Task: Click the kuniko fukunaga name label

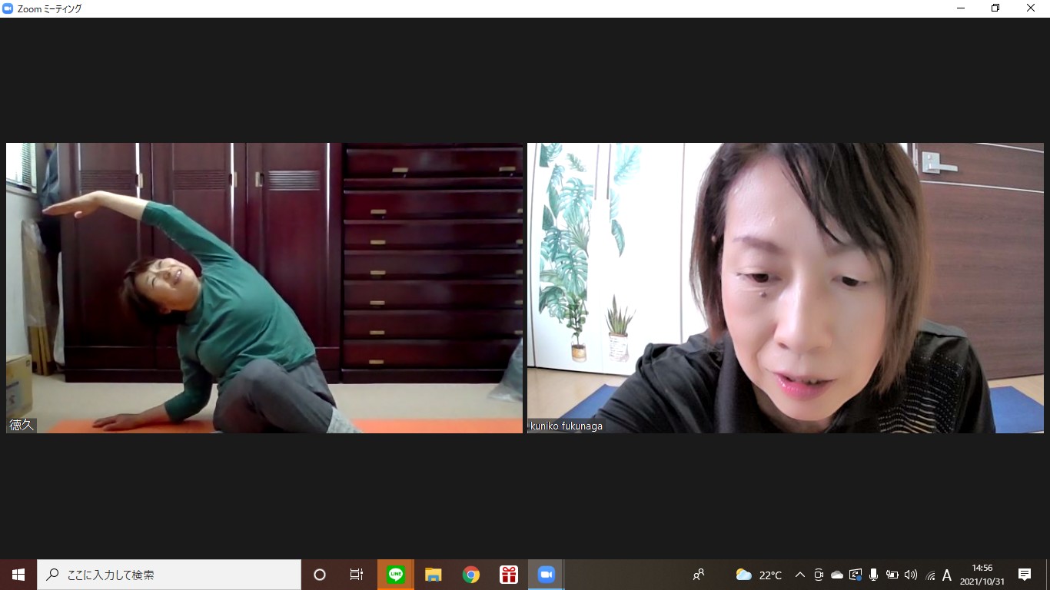Action: coord(567,426)
